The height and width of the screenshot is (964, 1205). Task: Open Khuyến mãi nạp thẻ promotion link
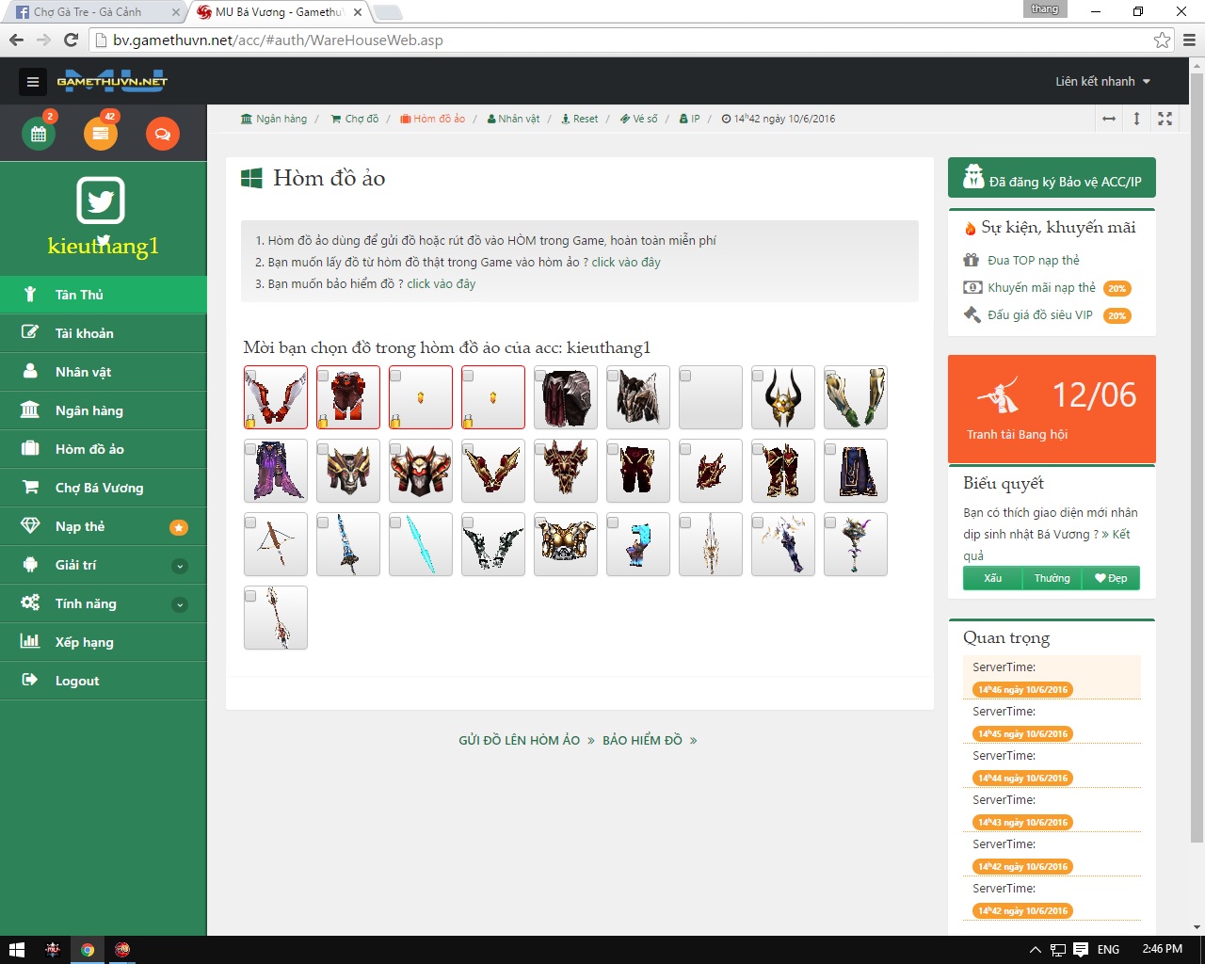point(1041,288)
